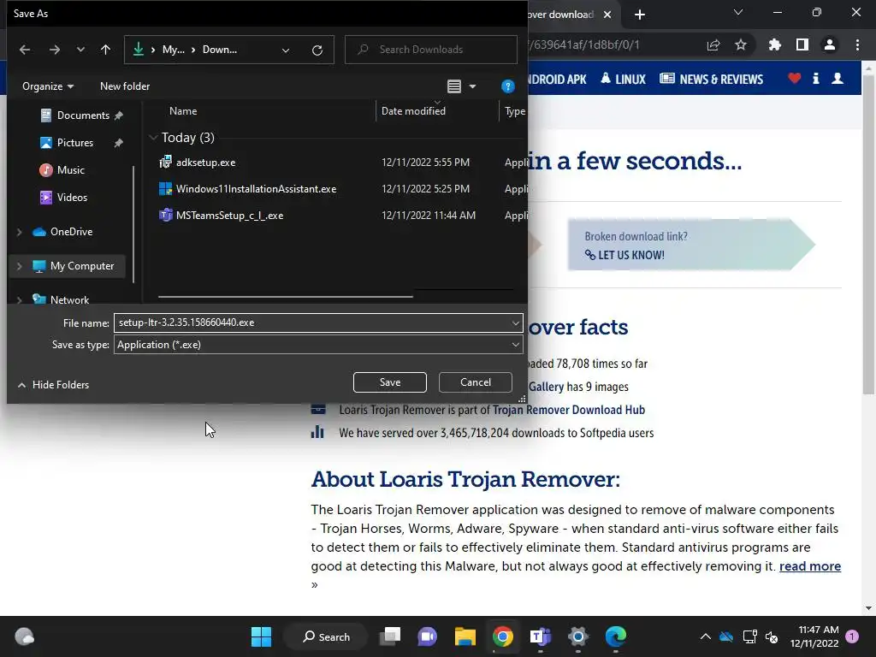
Task: Open taskbar Search box
Action: pos(326,636)
